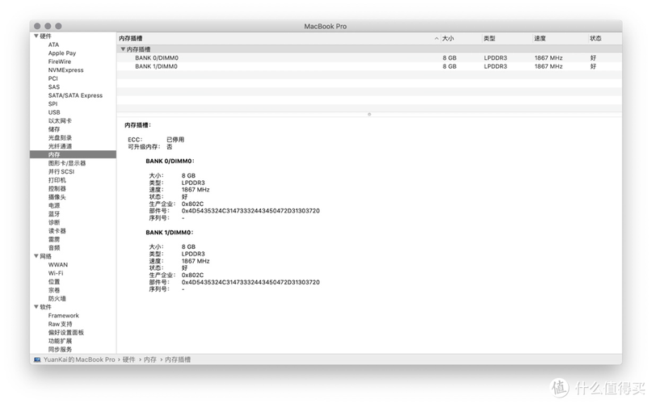Select 储存 storage item

coord(54,129)
